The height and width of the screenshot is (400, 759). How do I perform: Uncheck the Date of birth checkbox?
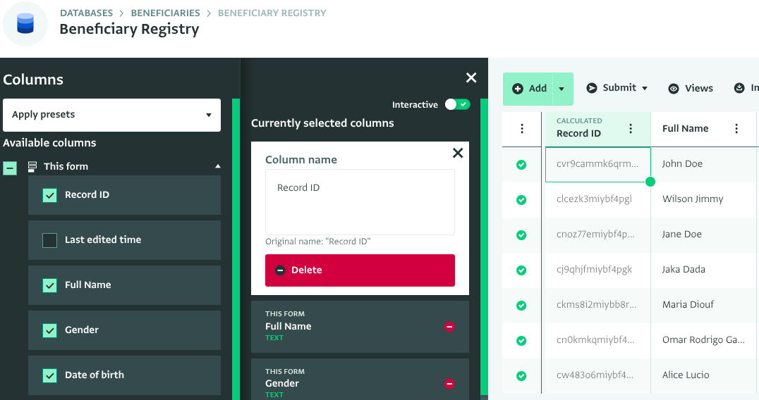click(50, 375)
